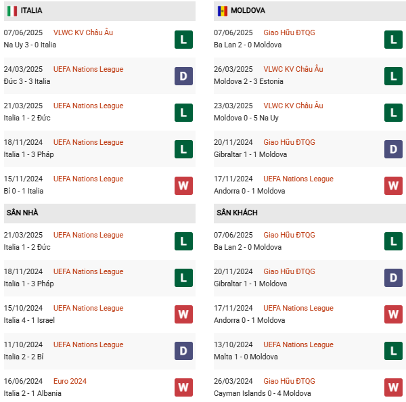Open VLWC KV Châu Âu link for Na Uy - Italia

(83, 32)
